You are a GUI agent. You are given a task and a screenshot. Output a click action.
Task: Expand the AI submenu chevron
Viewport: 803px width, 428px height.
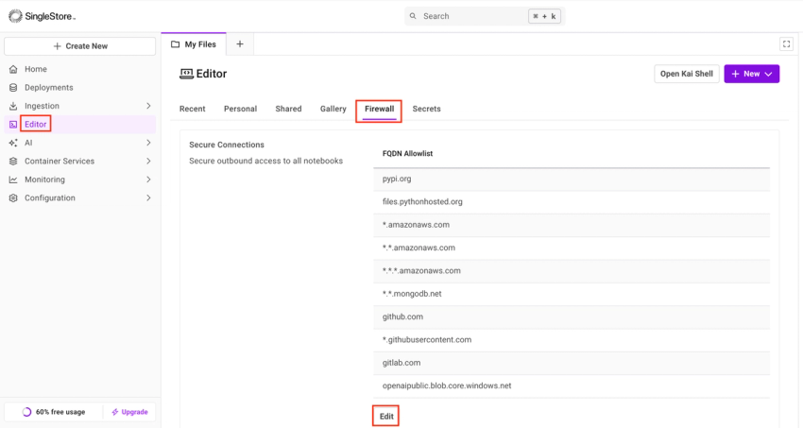[x=148, y=143]
